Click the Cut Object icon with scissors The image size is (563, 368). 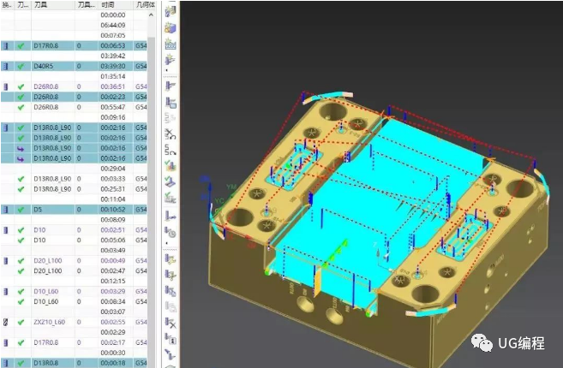[171, 275]
